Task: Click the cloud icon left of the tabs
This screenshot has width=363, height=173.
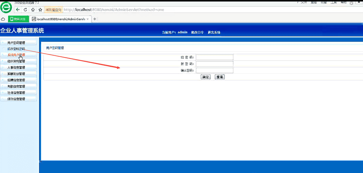Action: [x=3, y=19]
